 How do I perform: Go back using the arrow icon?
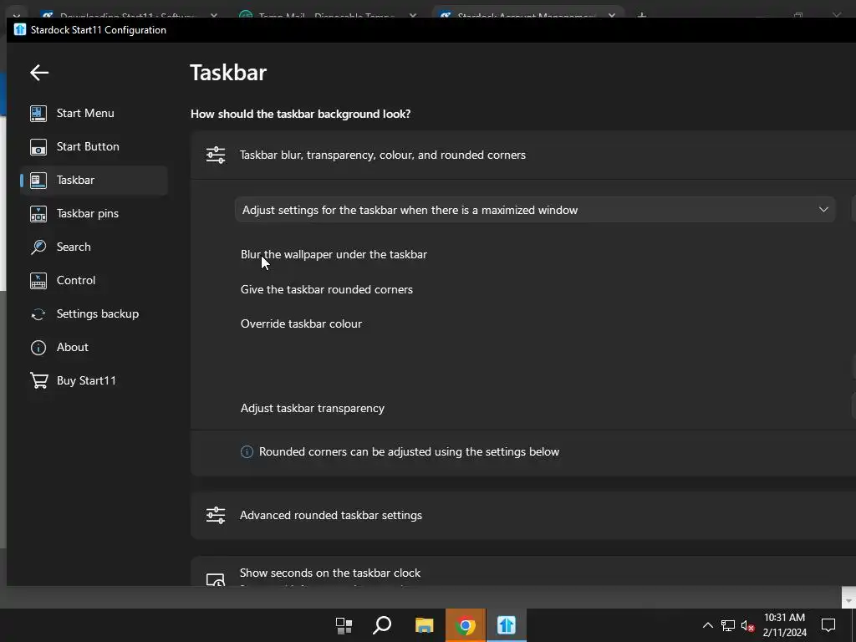[39, 72]
